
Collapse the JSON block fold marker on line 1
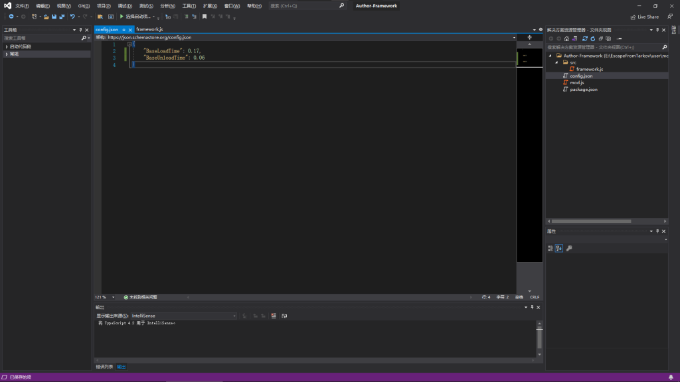[x=129, y=44]
